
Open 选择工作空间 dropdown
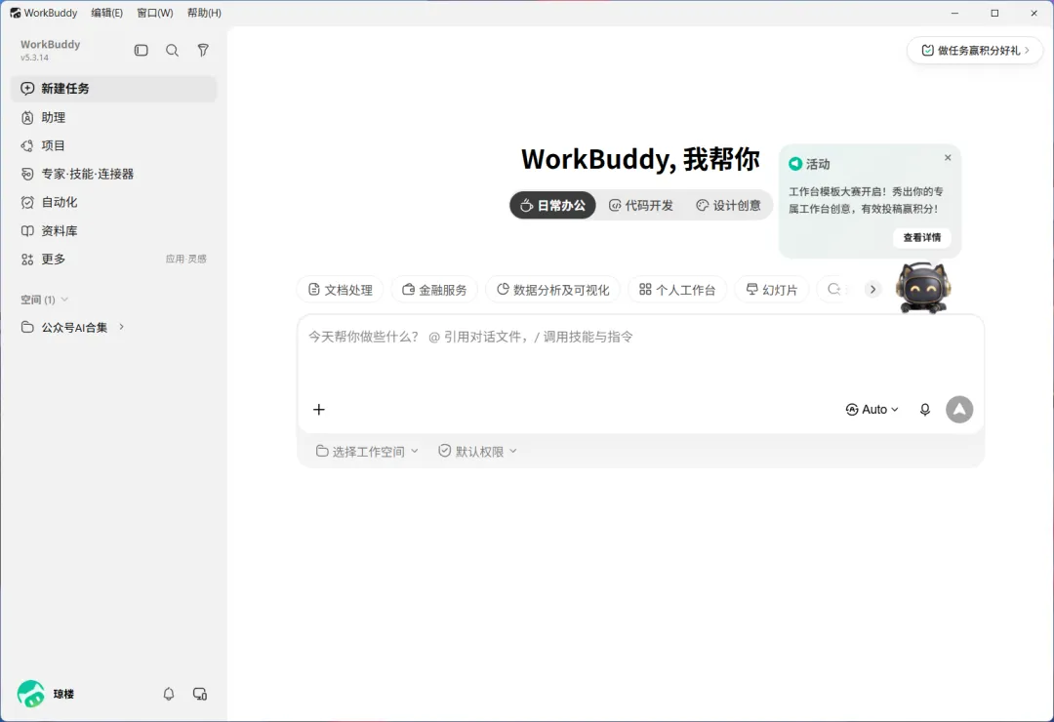[x=367, y=452]
